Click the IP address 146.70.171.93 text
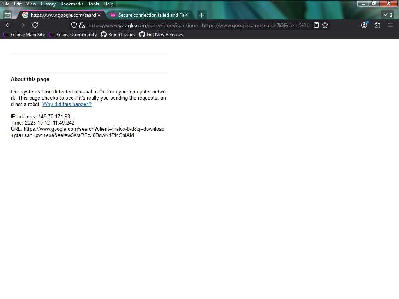Screen dimensions: 399x299 click(x=41, y=117)
